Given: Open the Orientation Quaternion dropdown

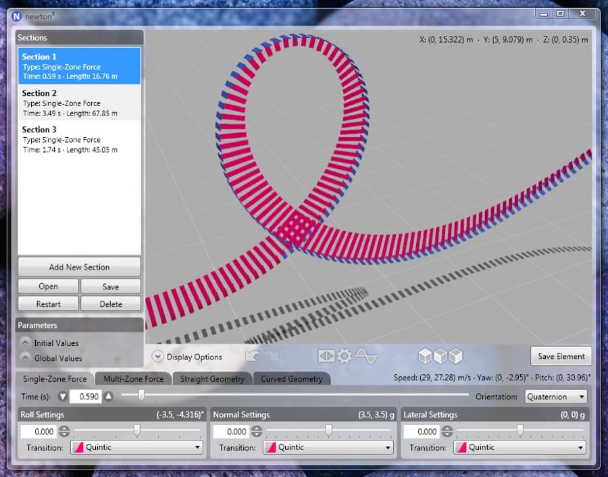Looking at the screenshot, I should coord(556,397).
